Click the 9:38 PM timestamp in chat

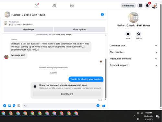(x=53, y=73)
